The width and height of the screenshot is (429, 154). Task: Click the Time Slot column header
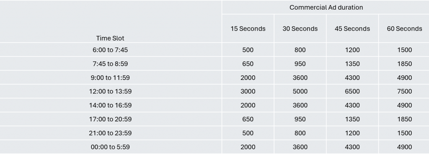point(111,22)
